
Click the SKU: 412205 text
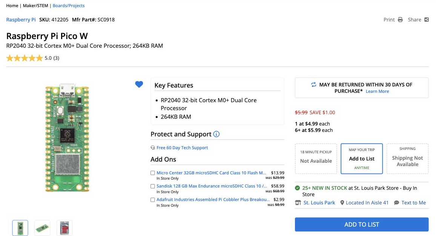[x=54, y=20]
